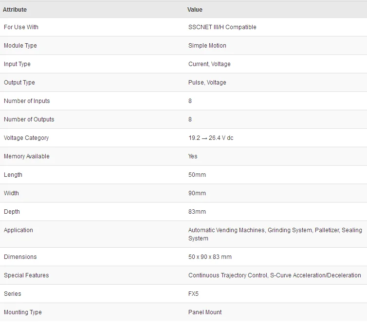Click the Width value 90mm
This screenshot has height=323, width=367.
(x=197, y=193)
